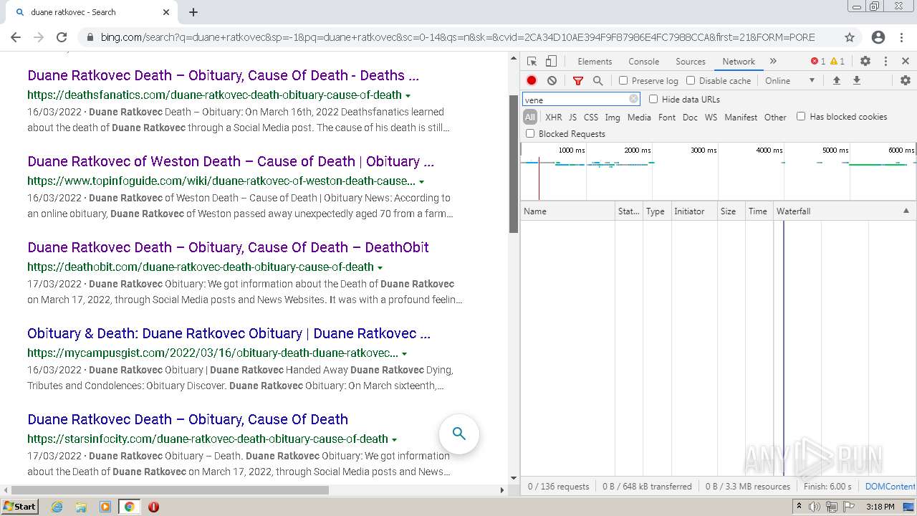Toggle the device toolbar icon
This screenshot has height=516, width=917.
click(551, 62)
